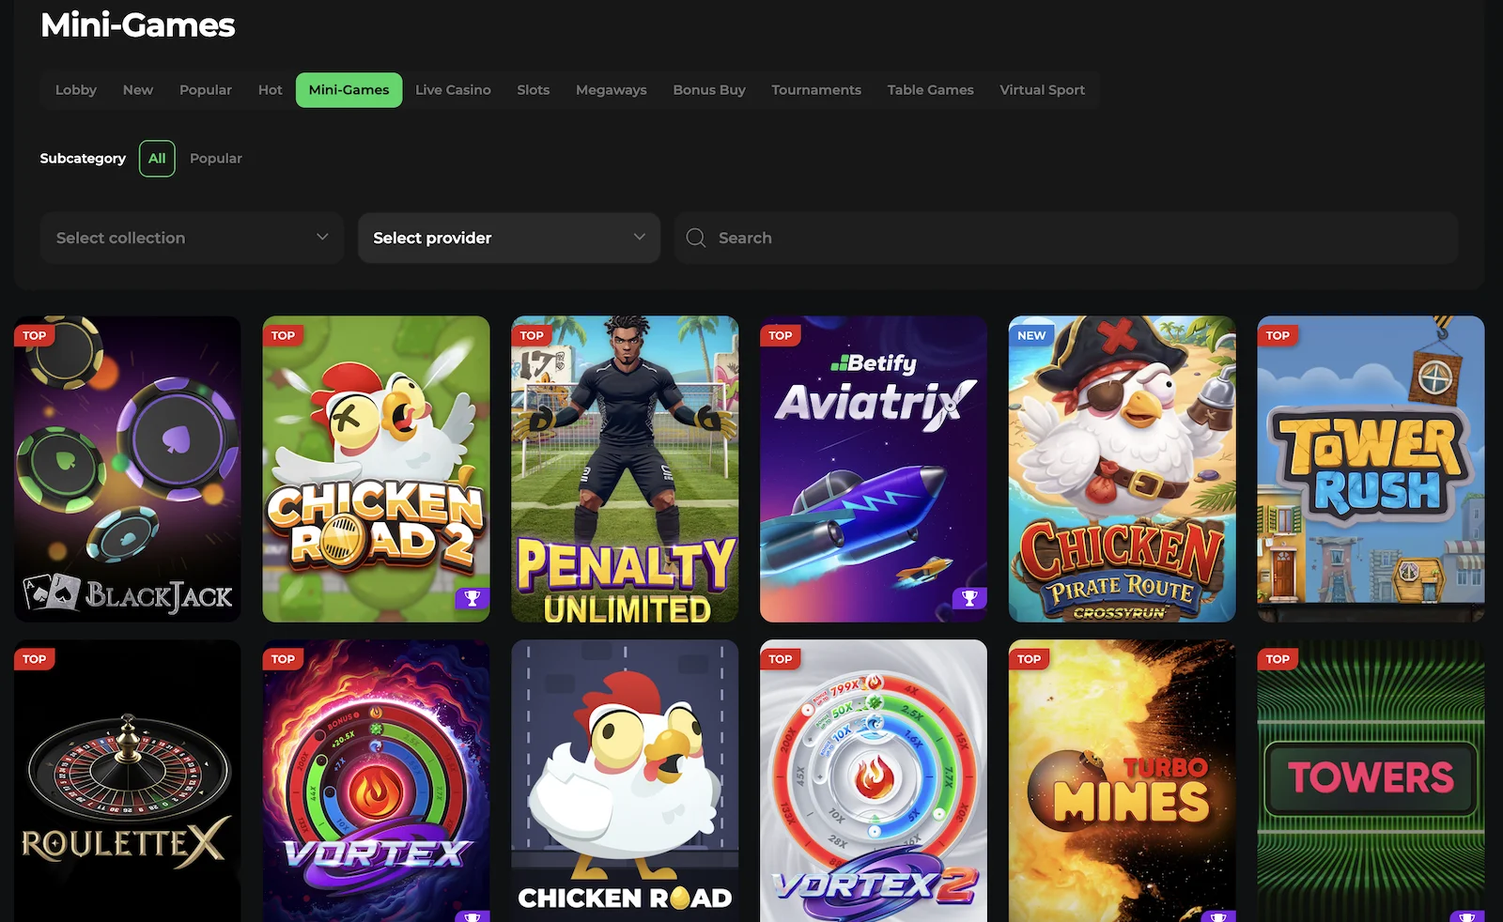The height and width of the screenshot is (922, 1503).
Task: Click TOP badge on Vortex 2 tile
Action: pos(781,659)
